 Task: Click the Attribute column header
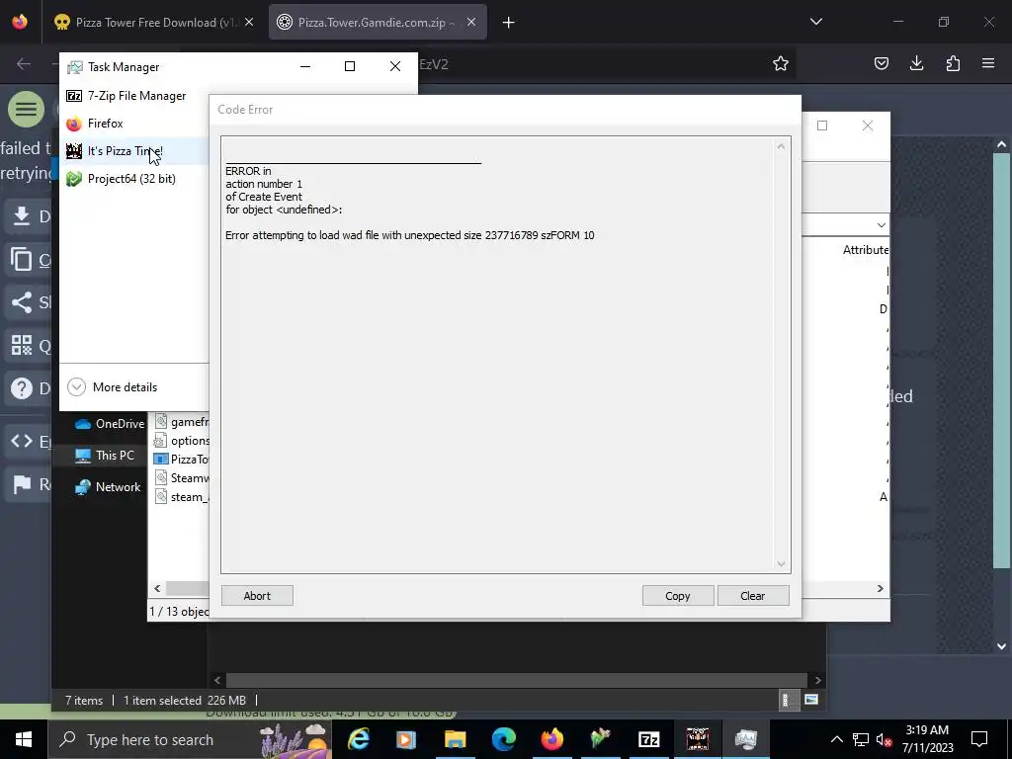865,250
